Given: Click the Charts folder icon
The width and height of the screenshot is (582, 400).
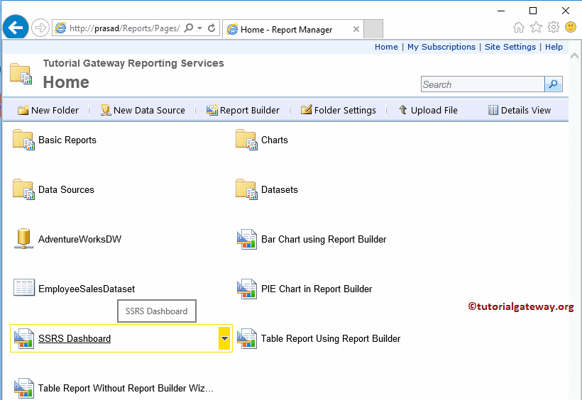Looking at the screenshot, I should click(x=246, y=140).
